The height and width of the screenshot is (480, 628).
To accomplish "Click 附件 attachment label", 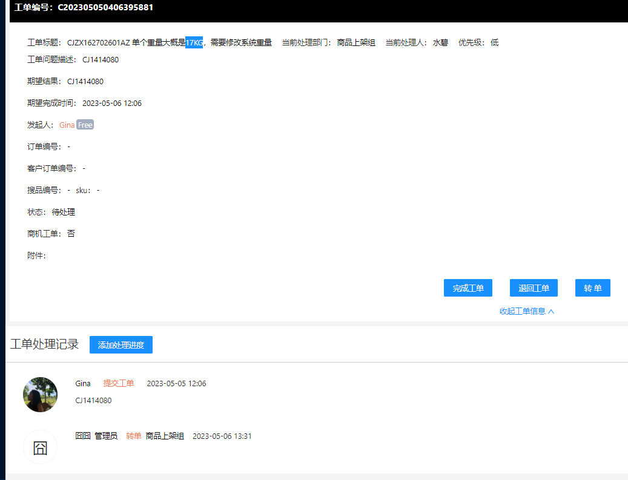I will (x=36, y=255).
